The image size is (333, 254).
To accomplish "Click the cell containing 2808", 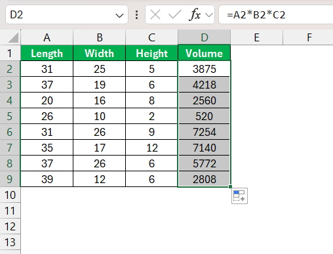I will (x=205, y=179).
